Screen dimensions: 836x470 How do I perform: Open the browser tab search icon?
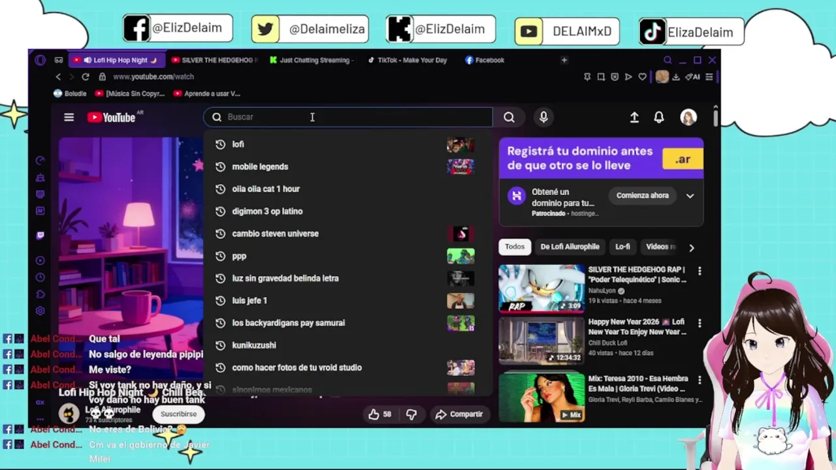[x=667, y=60]
